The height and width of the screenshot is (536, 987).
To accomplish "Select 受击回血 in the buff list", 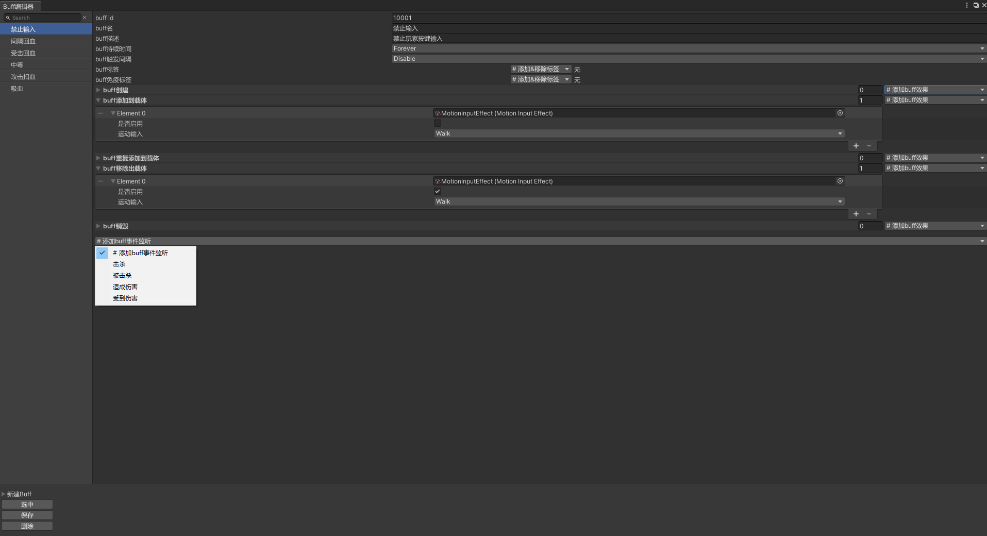I will [x=46, y=53].
